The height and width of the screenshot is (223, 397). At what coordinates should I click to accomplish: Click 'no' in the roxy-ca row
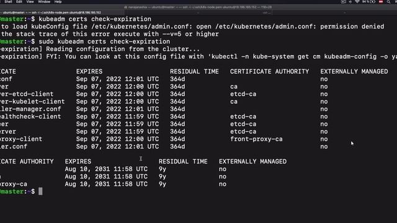[223, 184]
